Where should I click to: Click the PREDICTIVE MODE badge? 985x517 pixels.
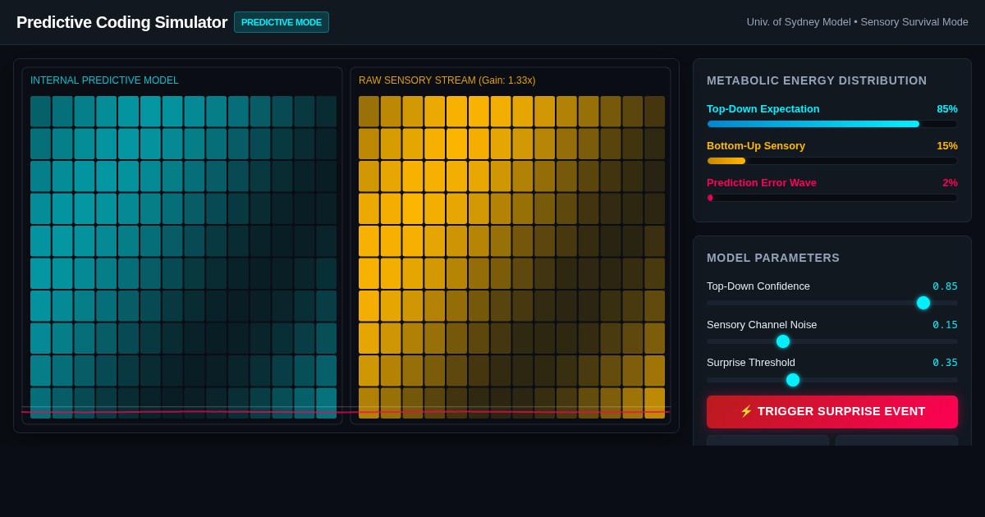[282, 22]
